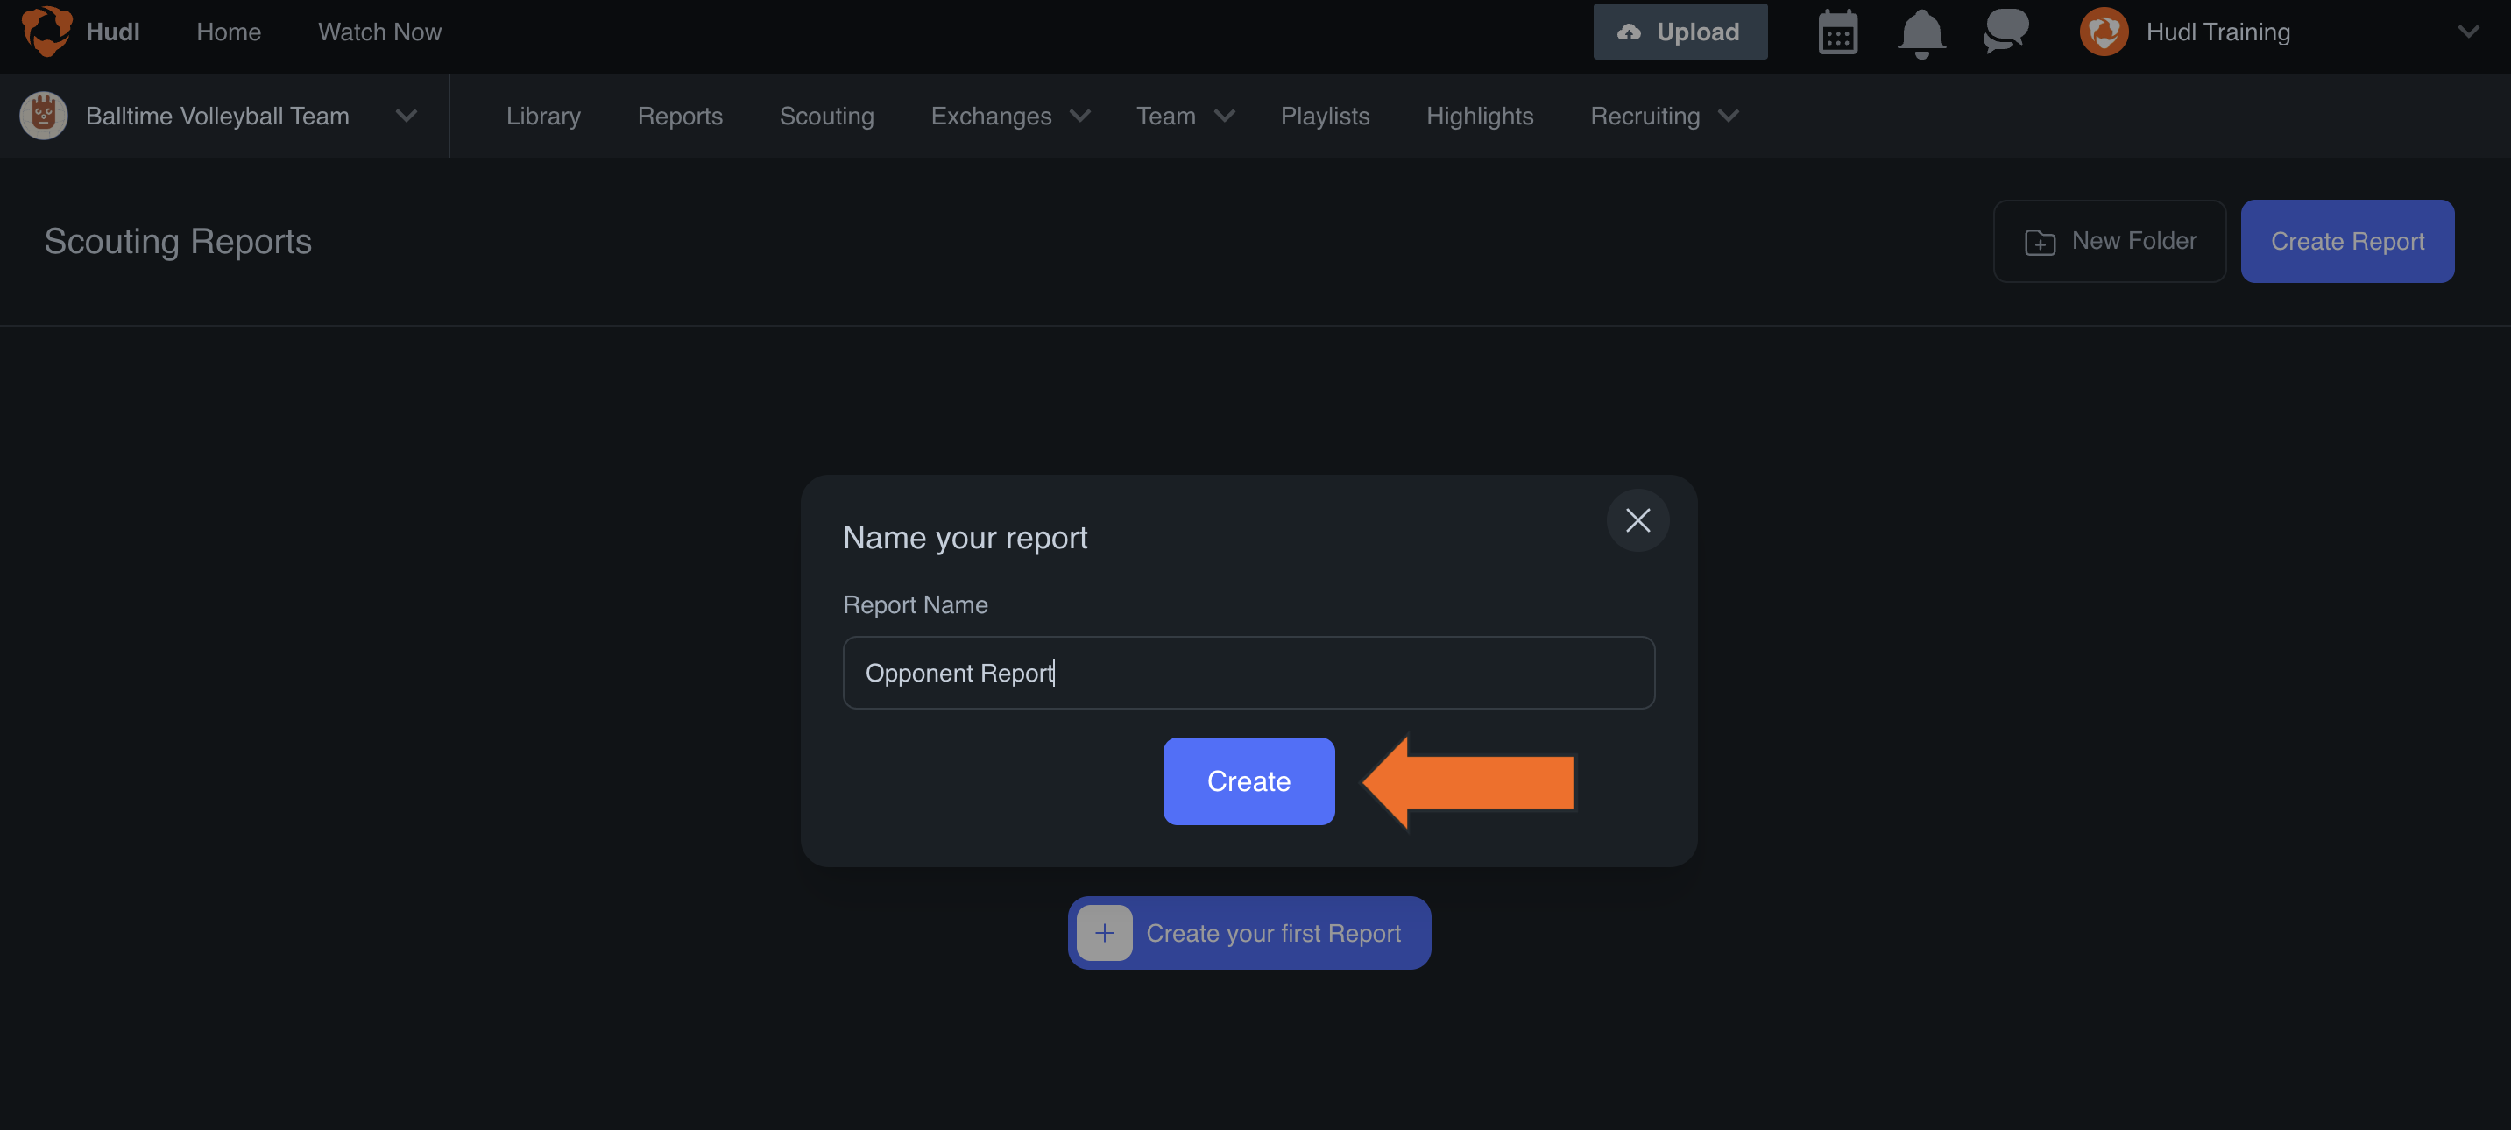Open the calendar icon in top bar
Viewport: 2511px width, 1130px height.
(x=1837, y=32)
